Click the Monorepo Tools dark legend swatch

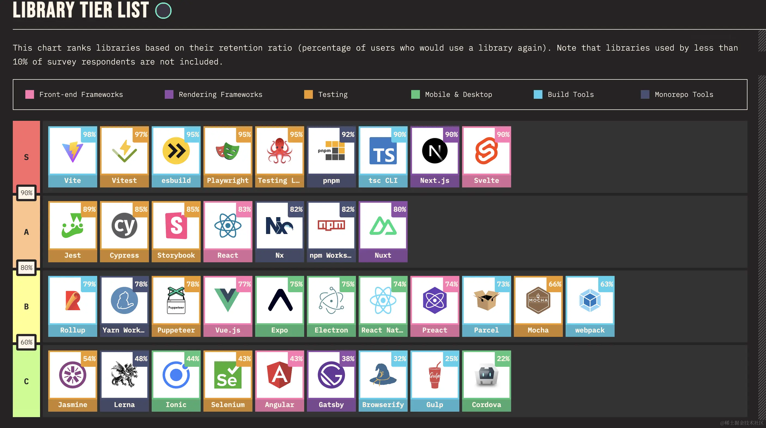[645, 94]
